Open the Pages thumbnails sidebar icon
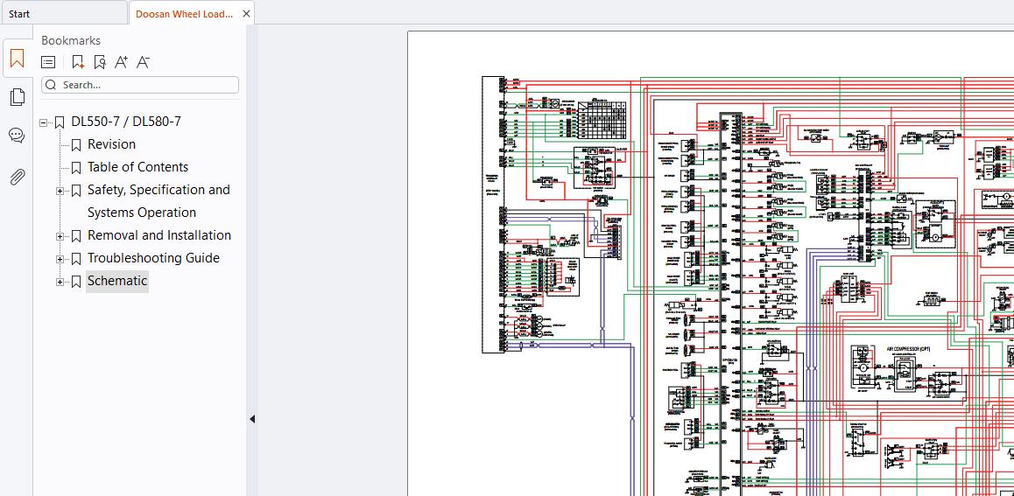This screenshot has height=496, width=1014. (17, 97)
